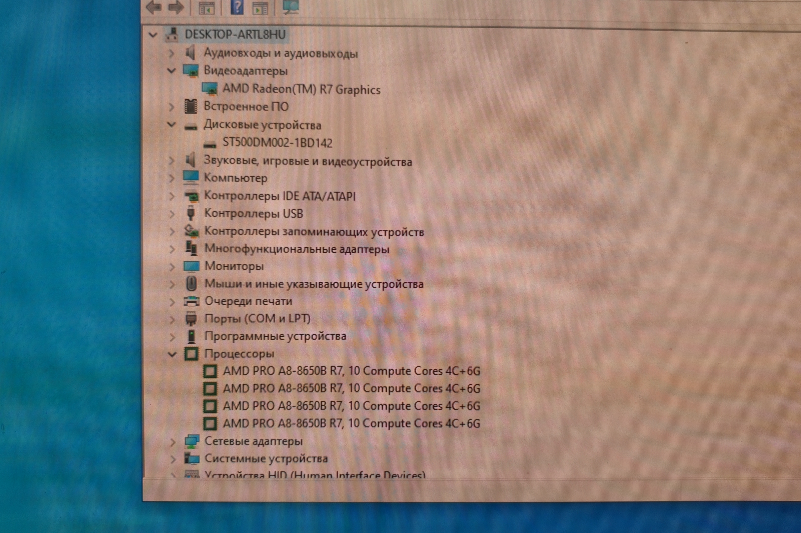Expand the Встроенное ПО category
Image resolution: width=801 pixels, height=533 pixels.
(171, 106)
